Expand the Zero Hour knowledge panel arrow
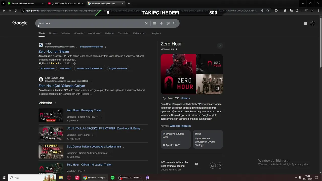 pos(220,46)
